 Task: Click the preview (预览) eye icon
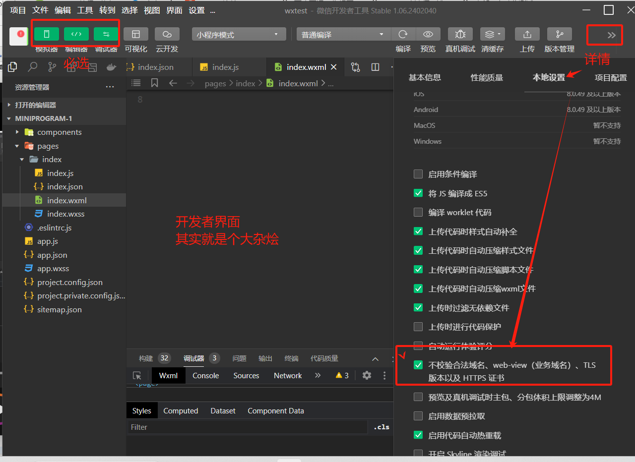[428, 34]
